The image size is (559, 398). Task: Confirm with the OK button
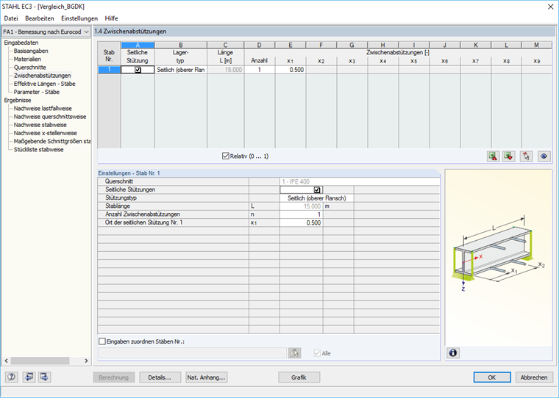click(x=492, y=377)
